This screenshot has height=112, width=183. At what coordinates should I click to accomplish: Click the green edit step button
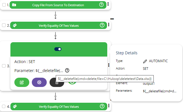(x=22, y=82)
